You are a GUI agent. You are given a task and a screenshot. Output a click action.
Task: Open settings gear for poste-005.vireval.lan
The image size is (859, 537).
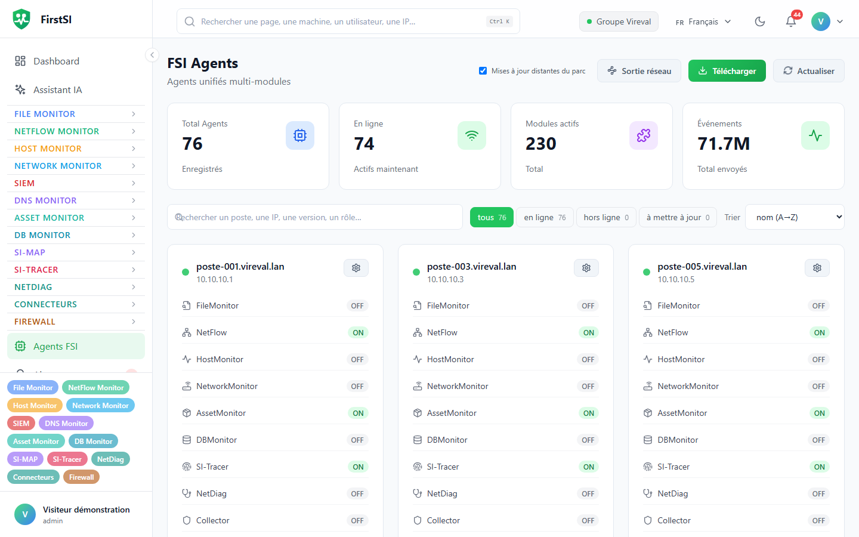(817, 268)
